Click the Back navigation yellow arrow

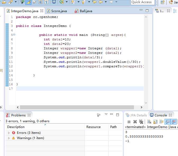tap(101, 2)
